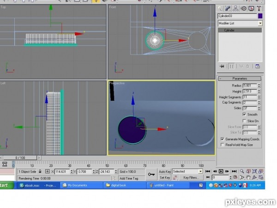The image size is (277, 208).
Task: Switch to digital book taskbar window
Action: coord(125,185)
